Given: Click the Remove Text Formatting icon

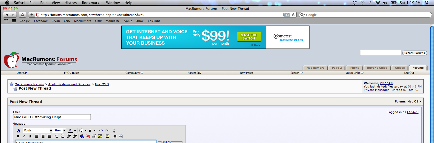Looking at the screenshot, I should click(18, 131).
